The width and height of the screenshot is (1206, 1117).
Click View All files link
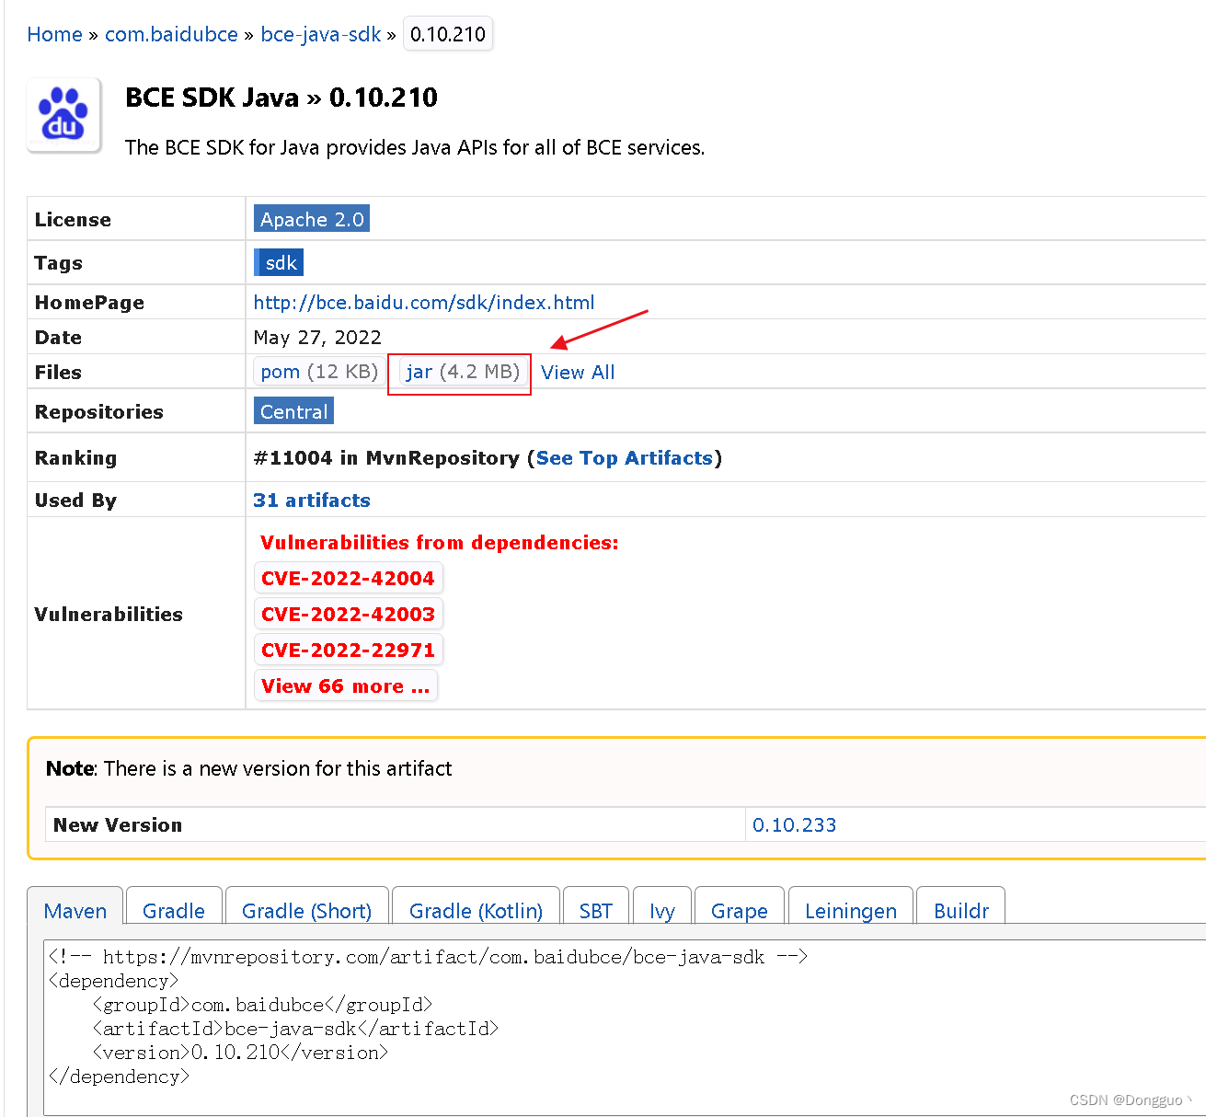click(x=578, y=373)
